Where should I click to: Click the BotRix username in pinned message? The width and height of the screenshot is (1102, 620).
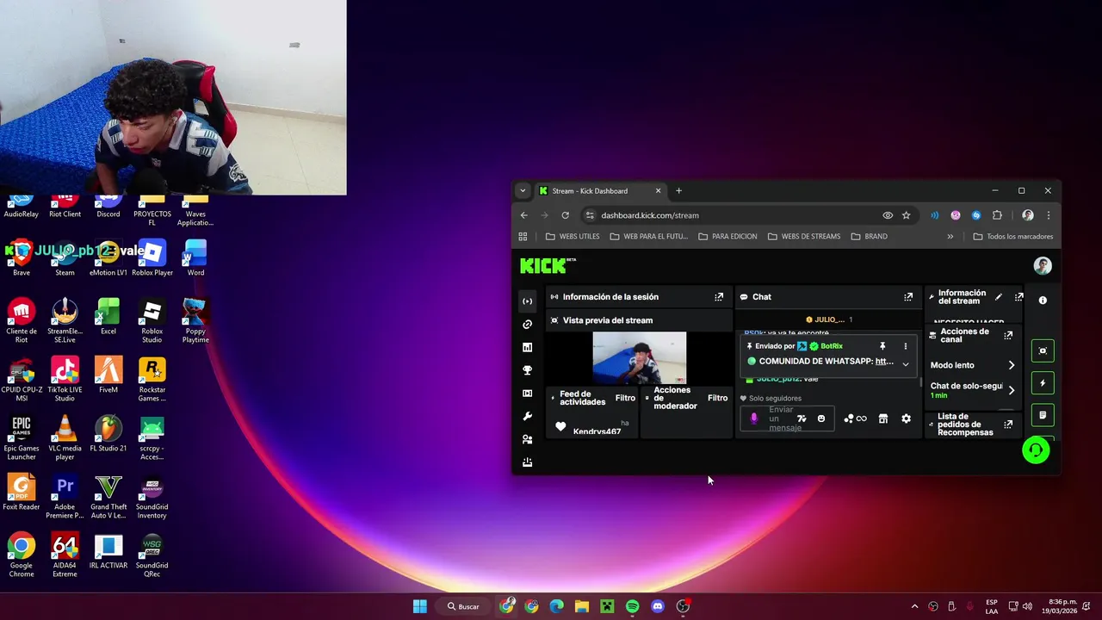coord(832,346)
